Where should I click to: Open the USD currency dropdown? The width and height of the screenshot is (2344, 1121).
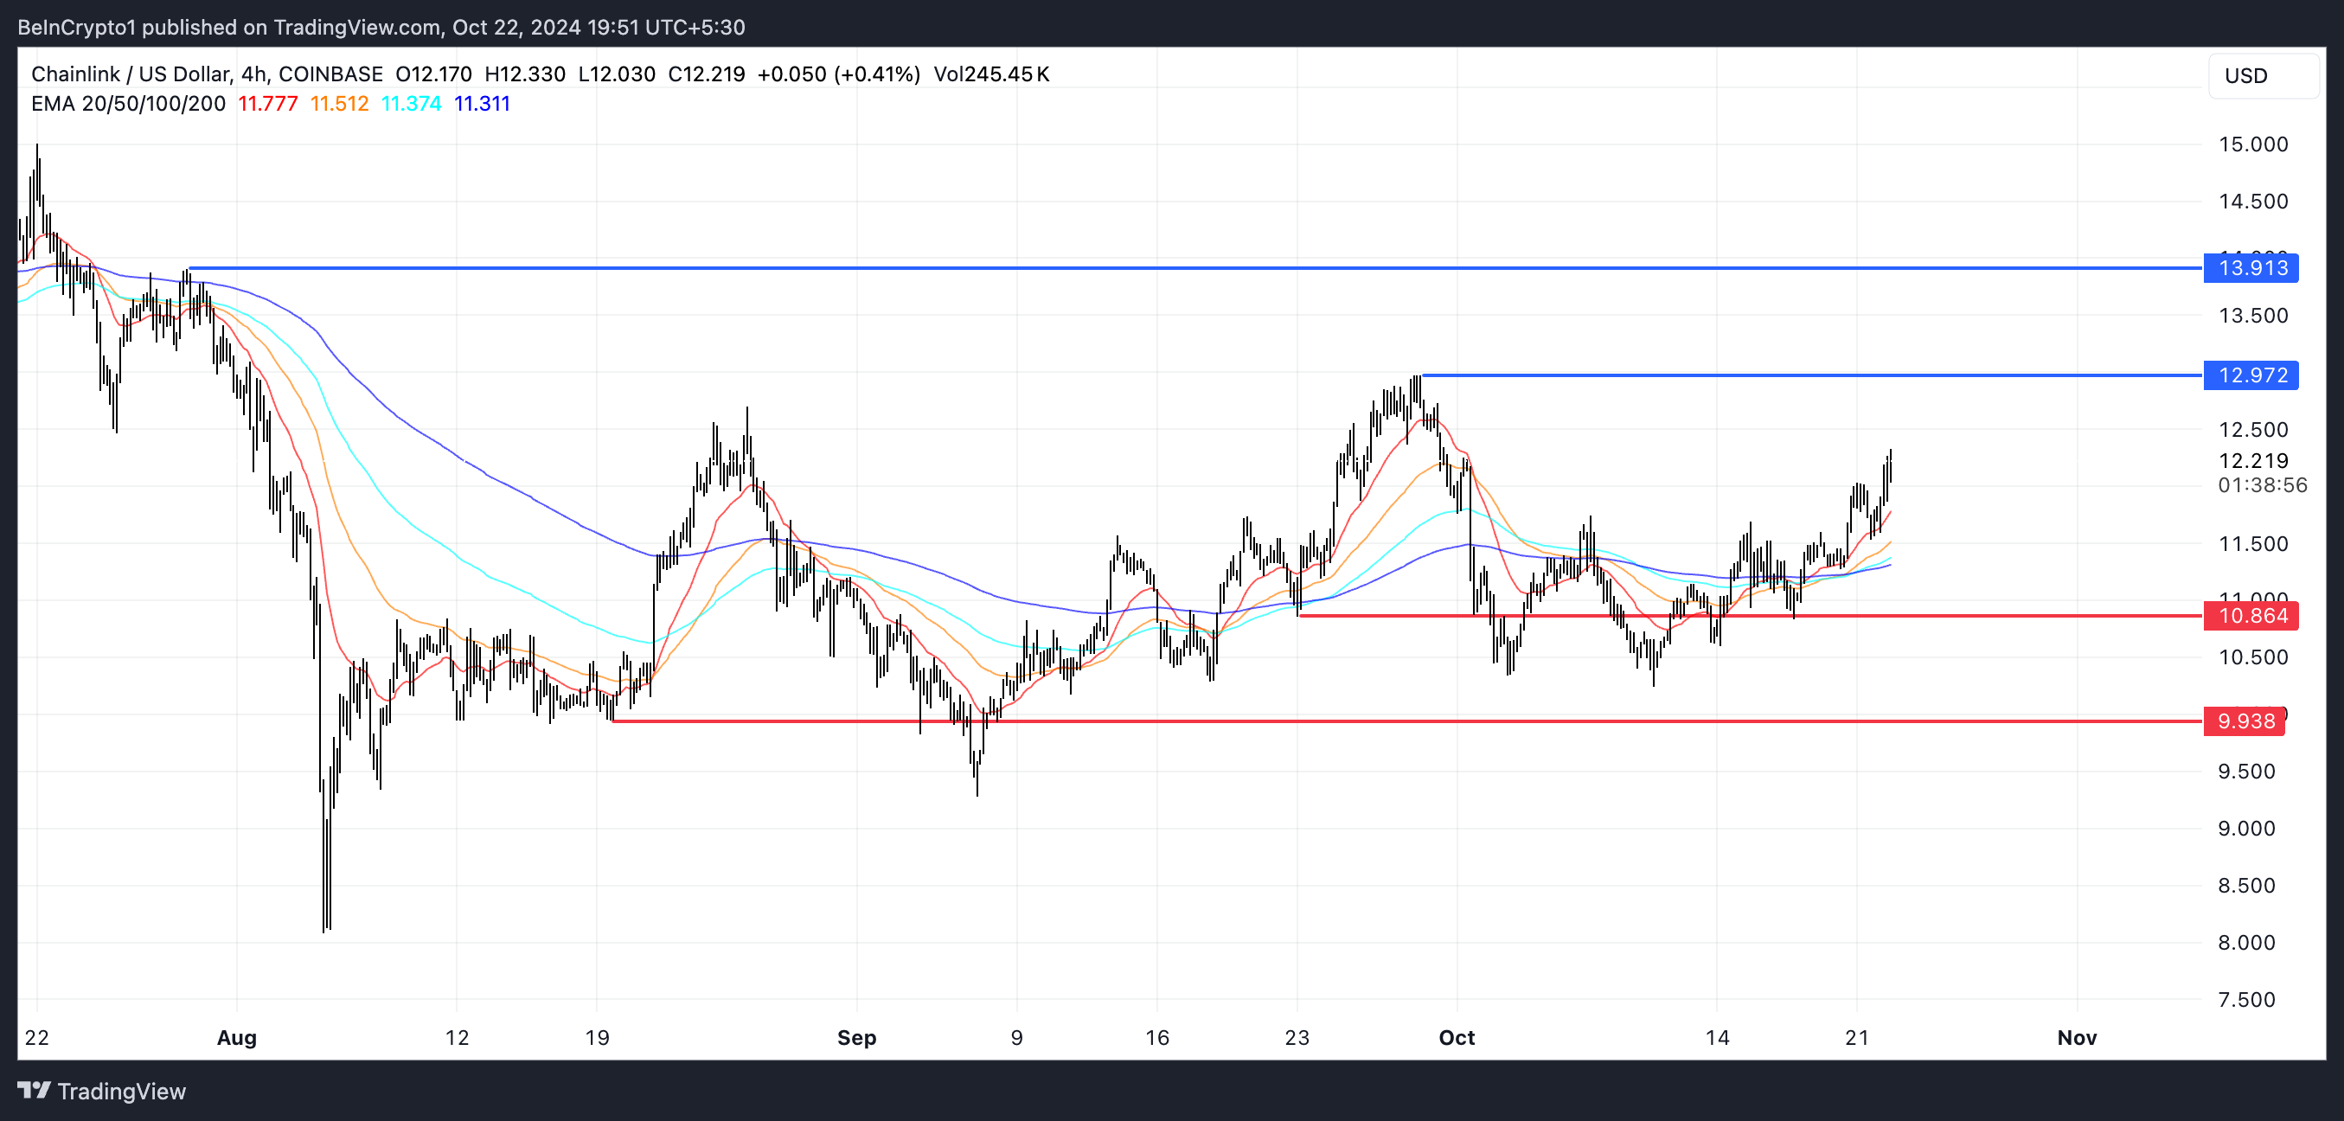pos(2261,75)
